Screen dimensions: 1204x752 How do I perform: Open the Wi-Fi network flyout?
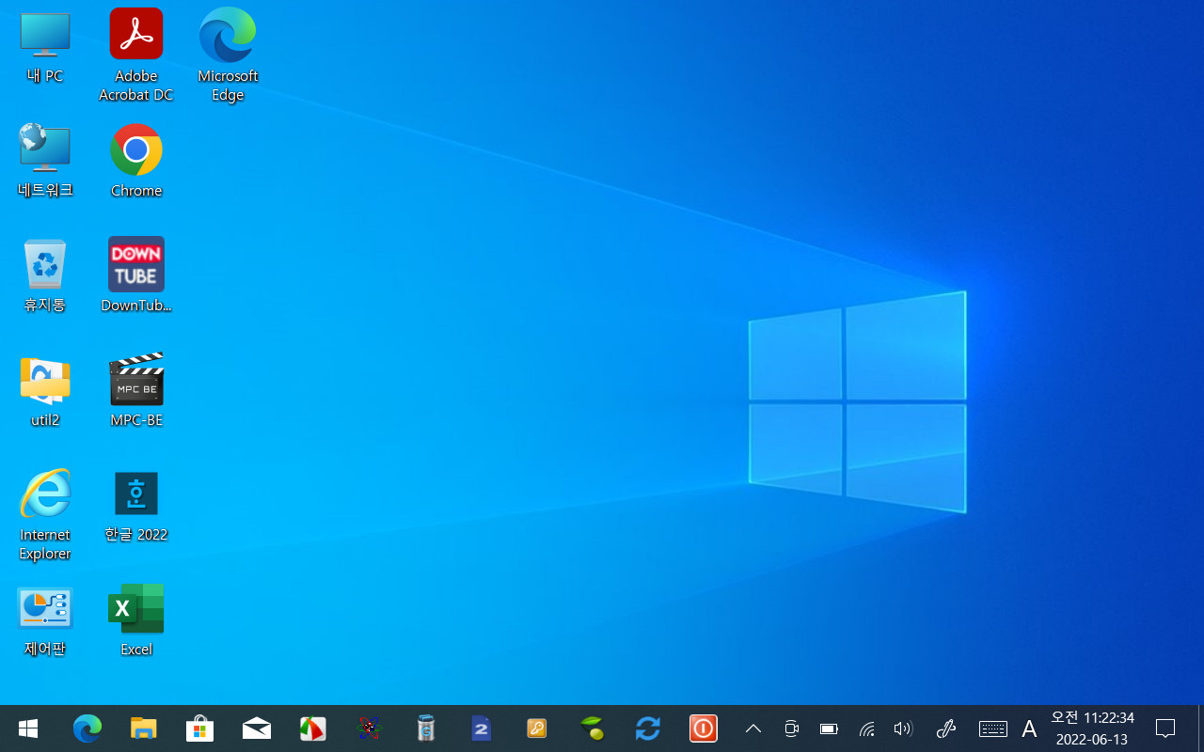[866, 728]
